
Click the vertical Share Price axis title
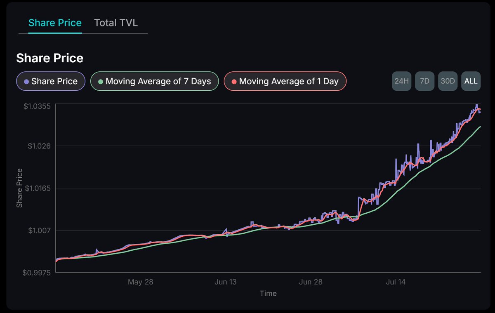(x=19, y=188)
